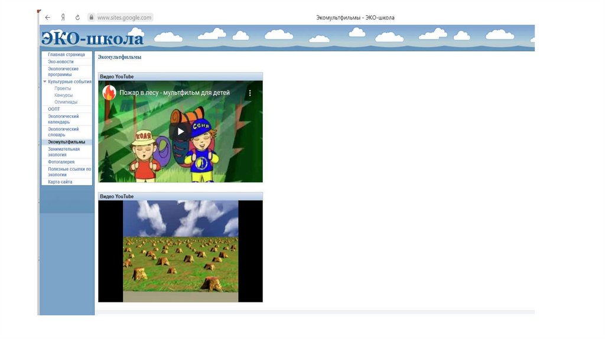605x339 pixels.
Task: Play the 'Пожар в лесу' video
Action: tap(181, 132)
